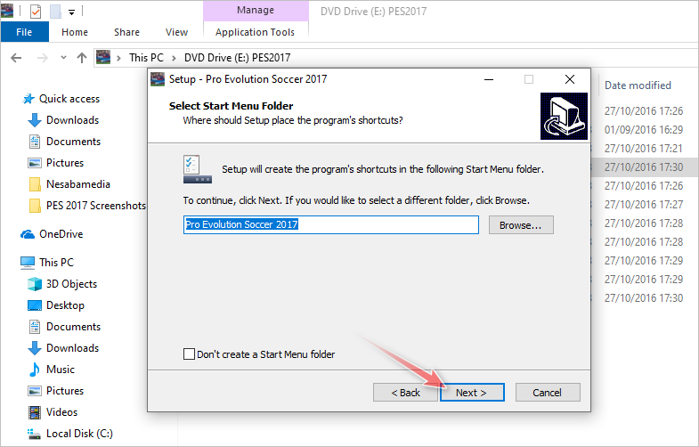The width and height of the screenshot is (699, 447).
Task: Click the Next button in Setup
Action: pyautogui.click(x=472, y=392)
